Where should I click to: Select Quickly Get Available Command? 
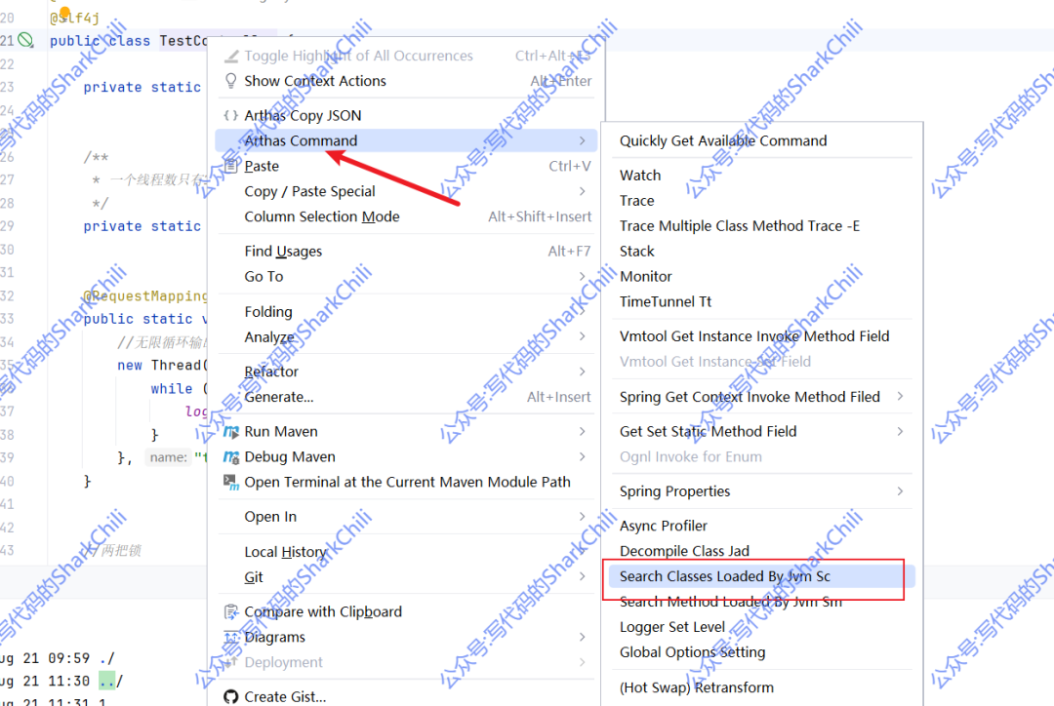click(762, 140)
